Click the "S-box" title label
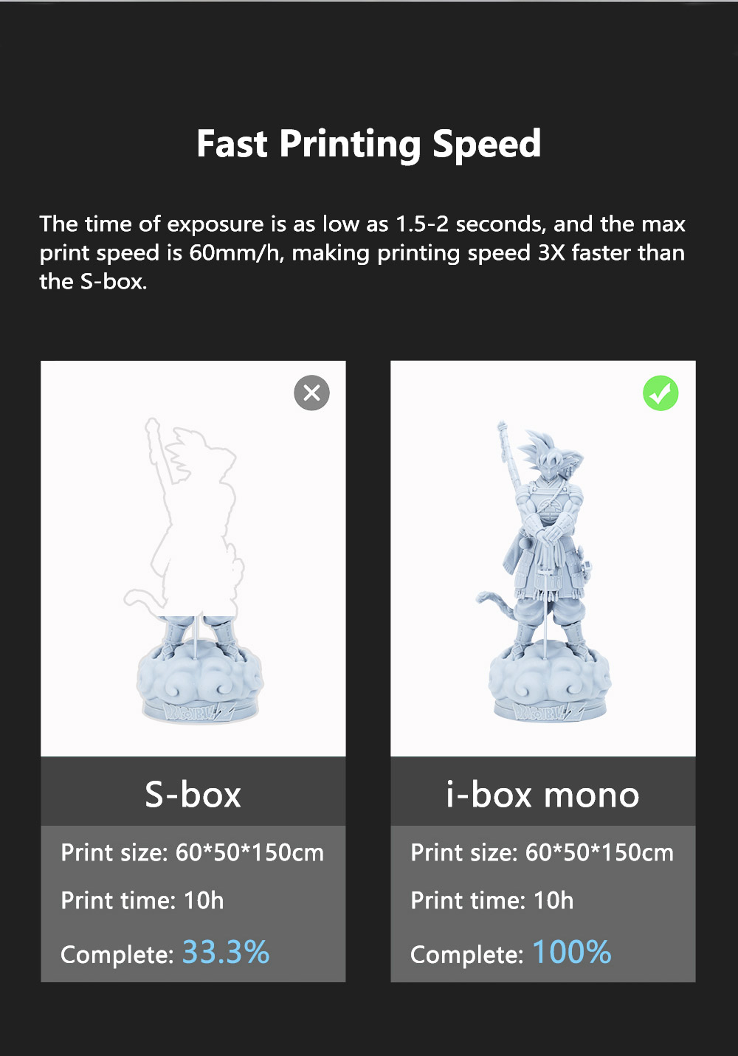This screenshot has height=1056, width=738. click(193, 794)
